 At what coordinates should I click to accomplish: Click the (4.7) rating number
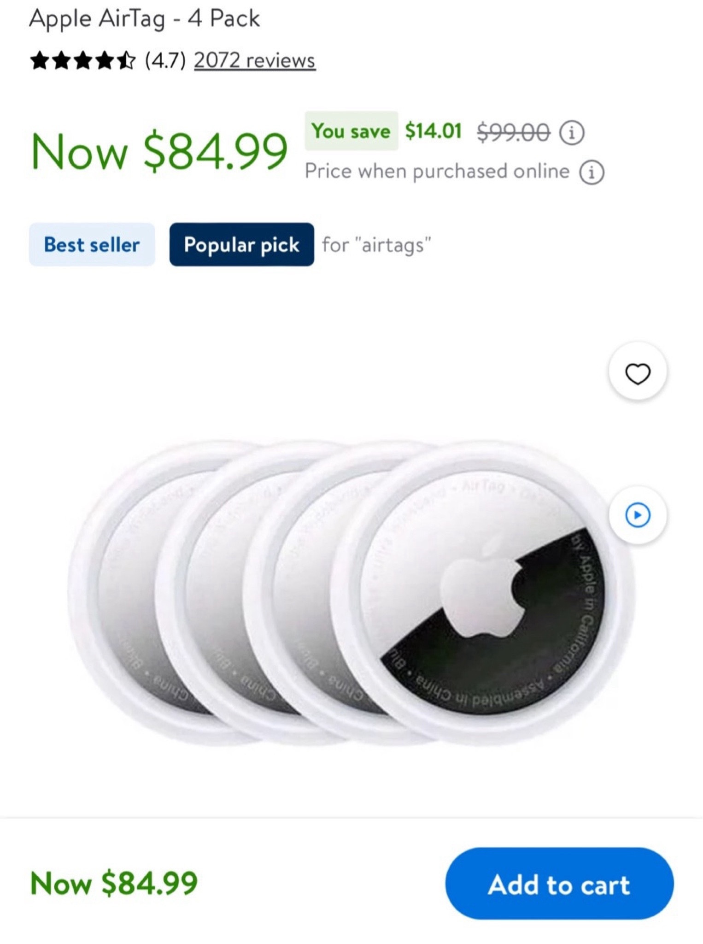tap(165, 60)
